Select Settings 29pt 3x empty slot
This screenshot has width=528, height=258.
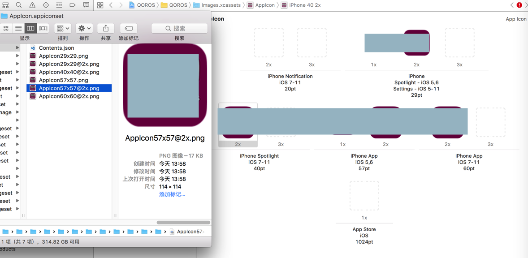pos(459,43)
